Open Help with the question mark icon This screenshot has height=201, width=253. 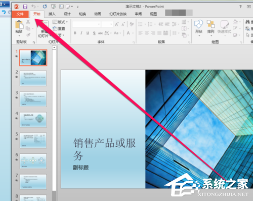(x=240, y=7)
